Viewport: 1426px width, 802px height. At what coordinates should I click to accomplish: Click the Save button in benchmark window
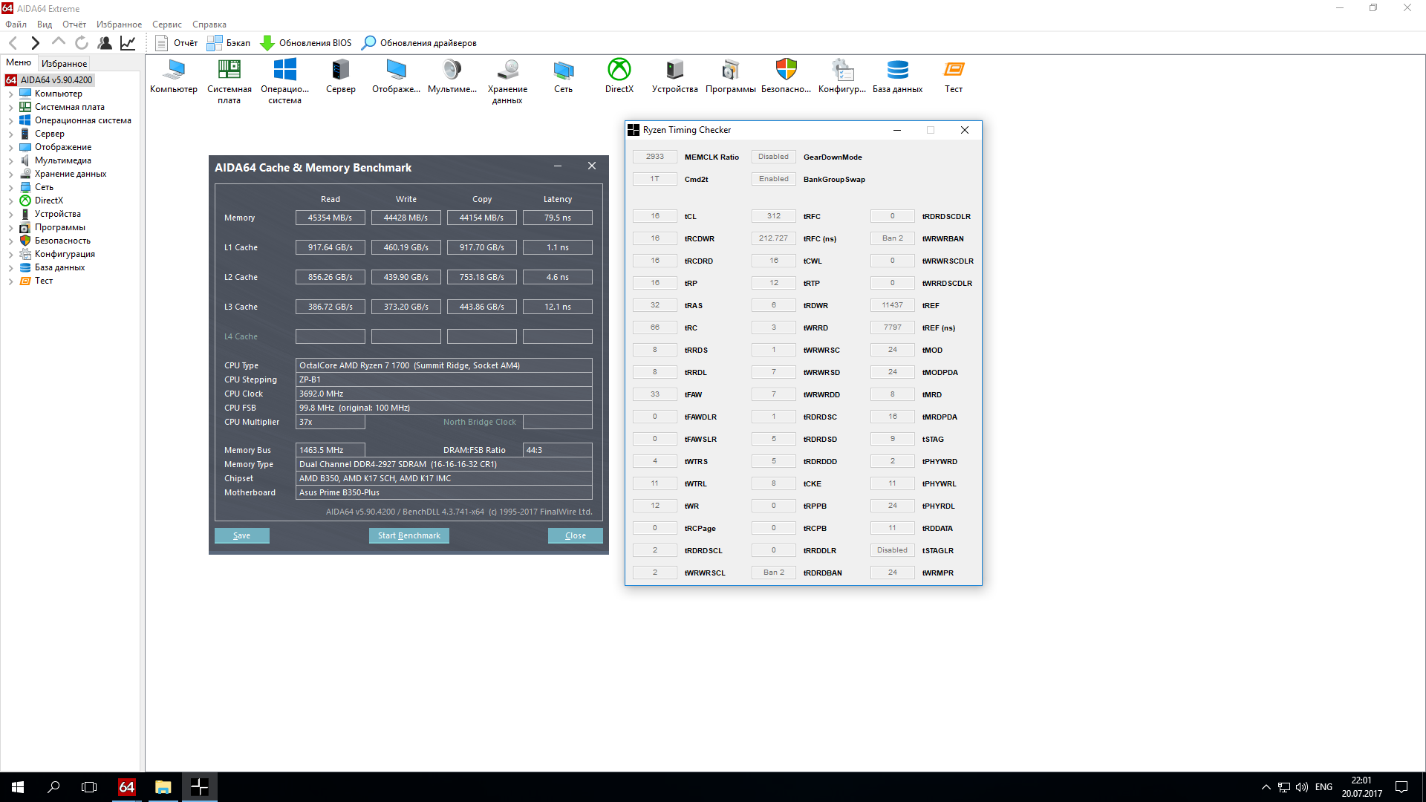241,535
